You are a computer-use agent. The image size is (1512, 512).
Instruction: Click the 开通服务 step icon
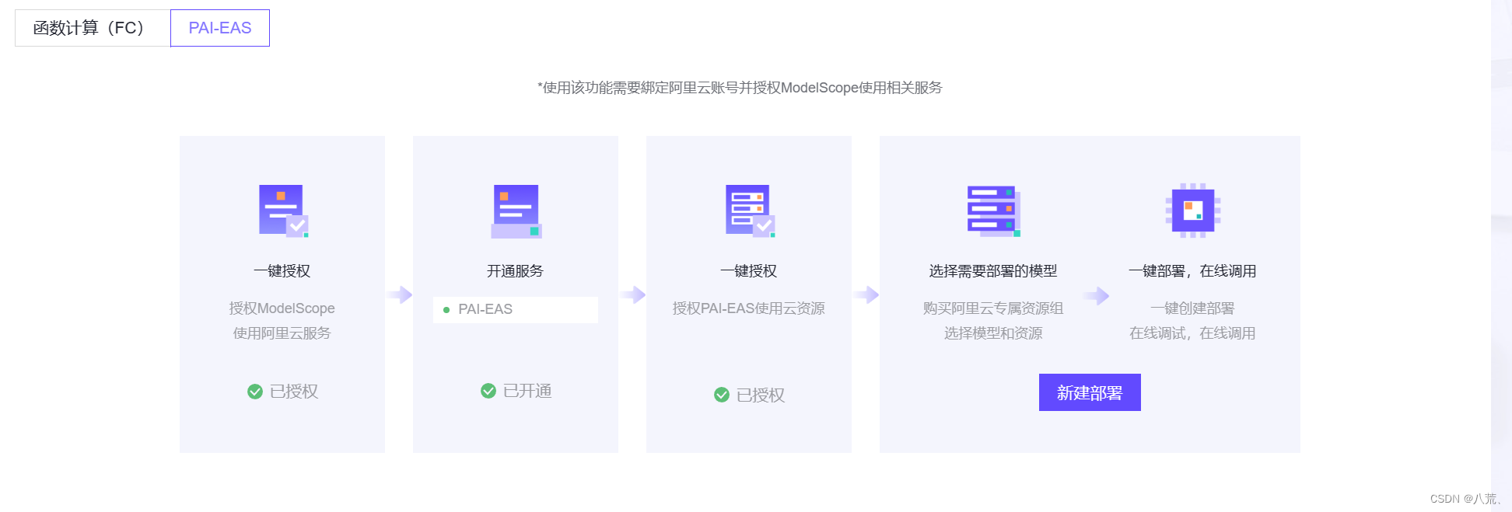[x=516, y=211]
